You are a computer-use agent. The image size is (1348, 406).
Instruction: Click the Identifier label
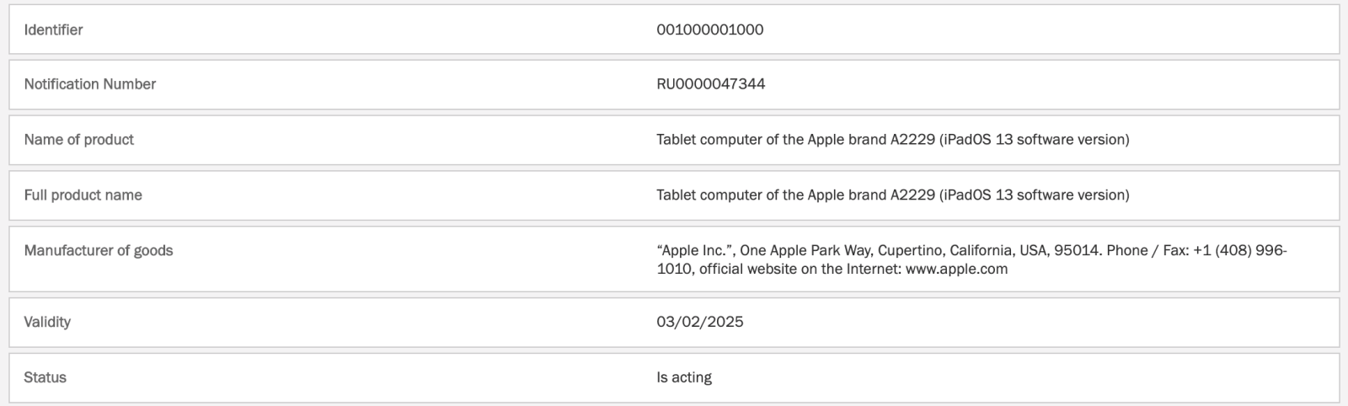coord(53,29)
